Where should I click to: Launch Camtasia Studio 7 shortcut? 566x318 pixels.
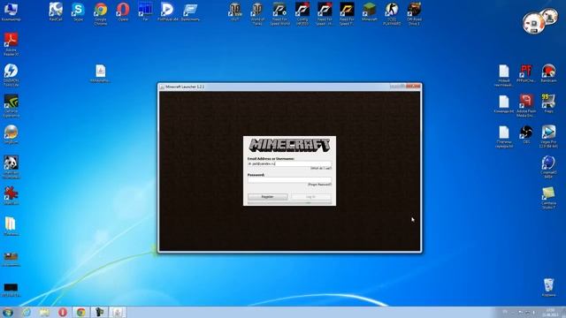point(548,198)
